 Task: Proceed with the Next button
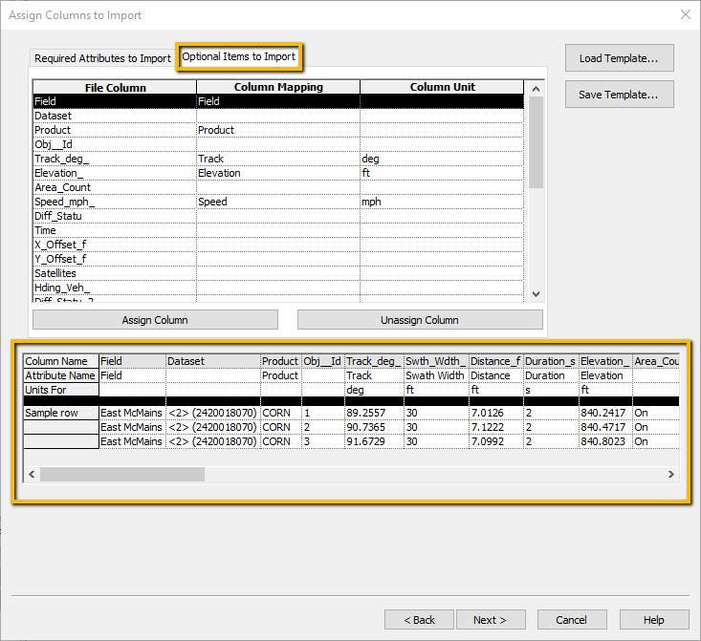click(x=491, y=620)
